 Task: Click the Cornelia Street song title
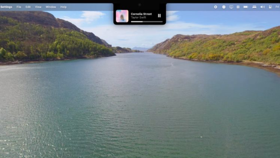coord(141,14)
